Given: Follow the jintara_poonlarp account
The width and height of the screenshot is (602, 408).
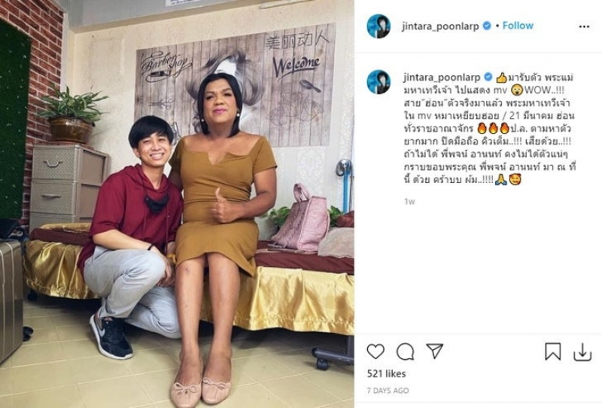Looking at the screenshot, I should click(x=518, y=26).
